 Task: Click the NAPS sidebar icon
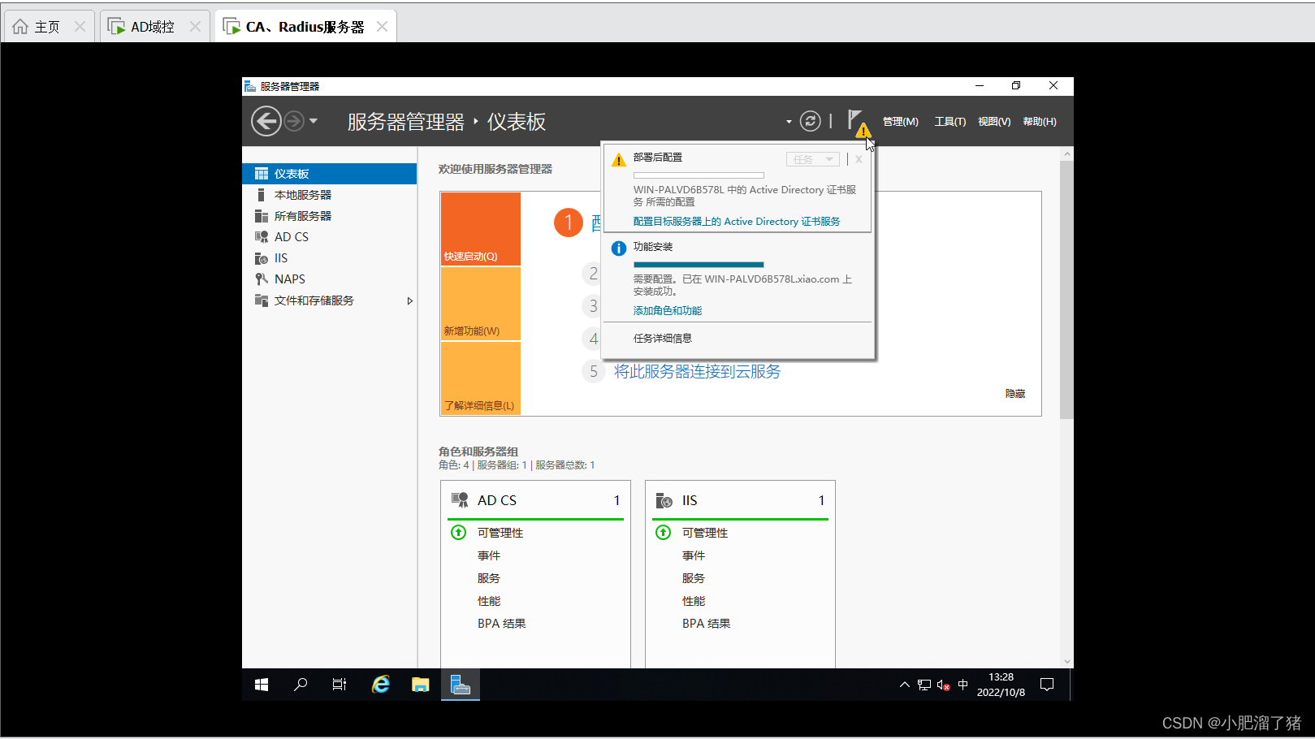262,279
